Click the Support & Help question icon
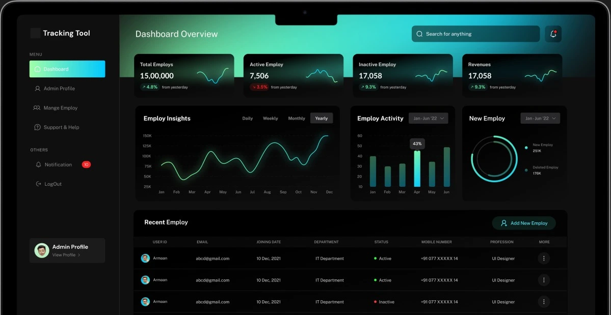611x315 pixels. coord(37,127)
